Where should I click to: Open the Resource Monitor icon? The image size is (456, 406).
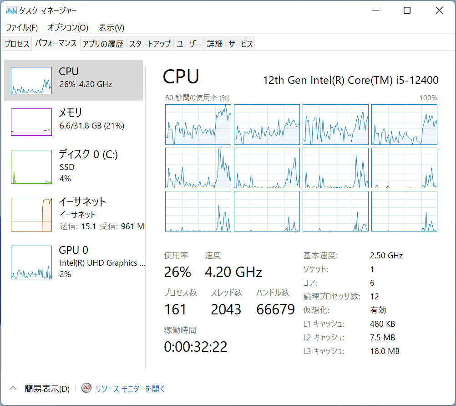point(86,388)
